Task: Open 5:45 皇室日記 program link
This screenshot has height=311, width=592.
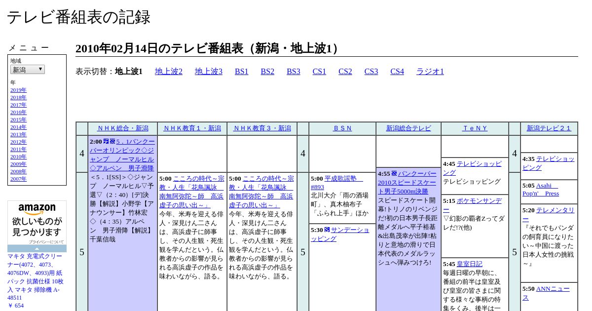Action: 469,264
